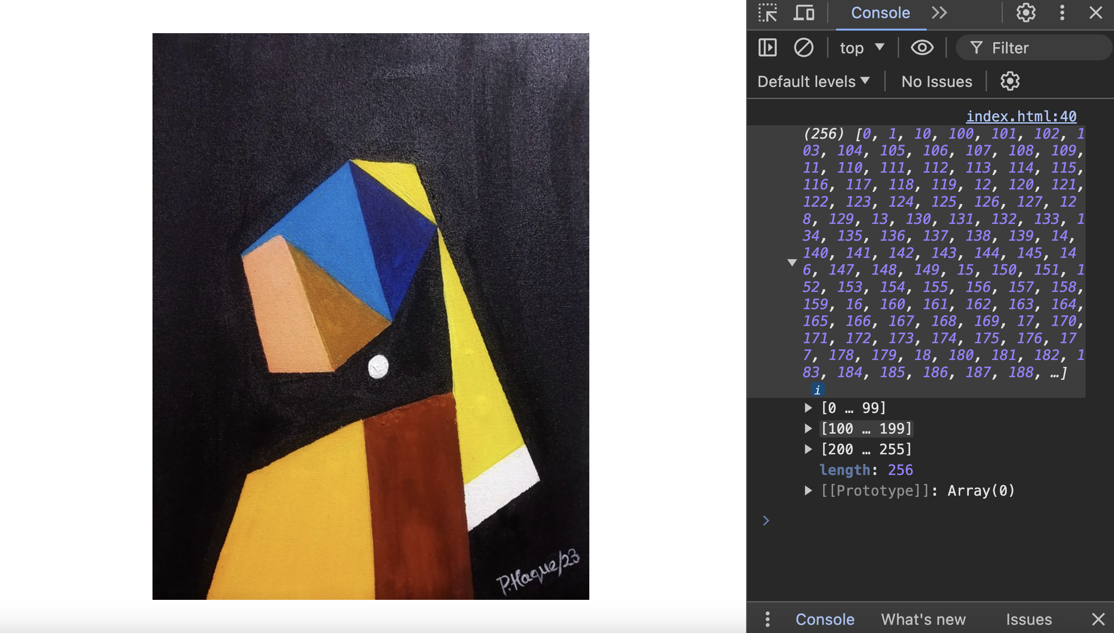Activate the inspect element picker icon
This screenshot has width=1114, height=633.
pos(768,12)
